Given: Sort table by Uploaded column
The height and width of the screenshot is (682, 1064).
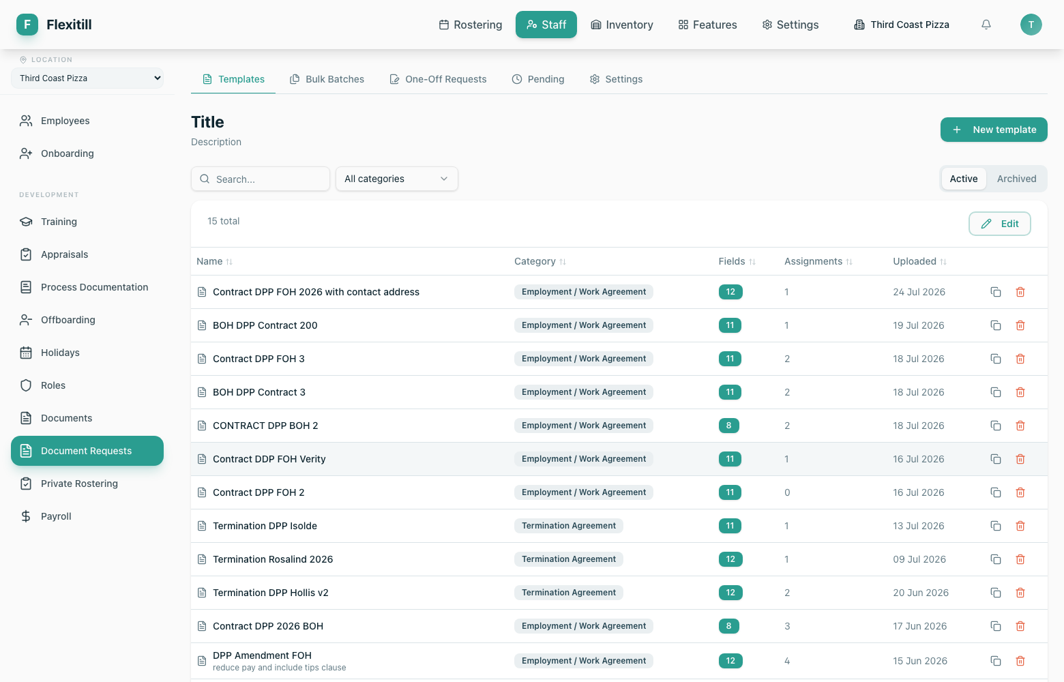Looking at the screenshot, I should coord(919,261).
